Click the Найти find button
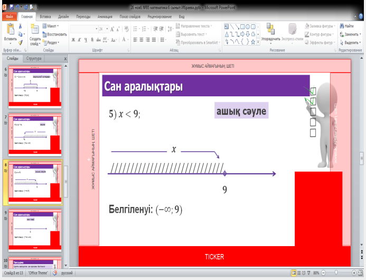The width and height of the screenshot is (366, 280). (346, 26)
